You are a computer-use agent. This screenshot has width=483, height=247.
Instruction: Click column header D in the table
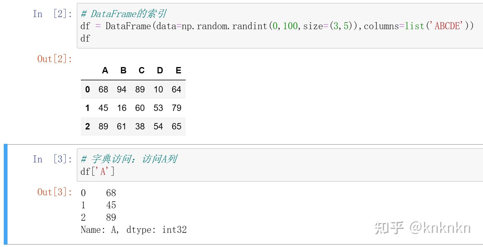point(160,70)
